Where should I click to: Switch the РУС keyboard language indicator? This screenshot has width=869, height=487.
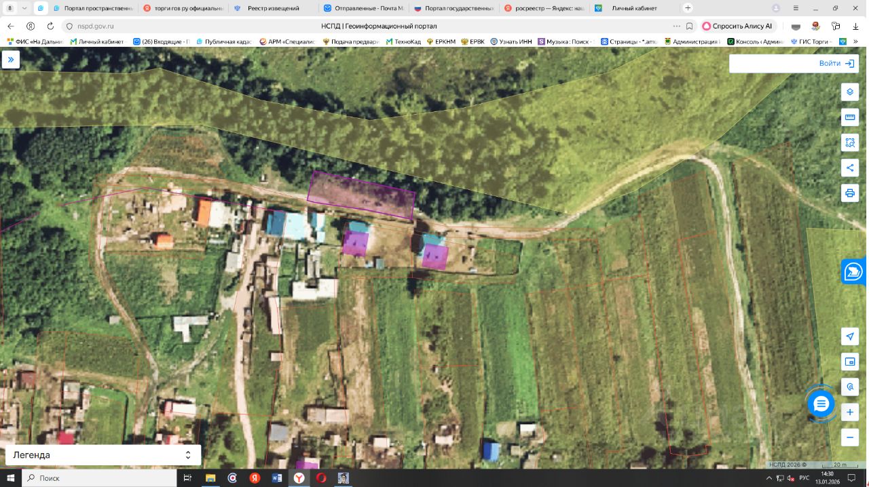[x=804, y=478]
